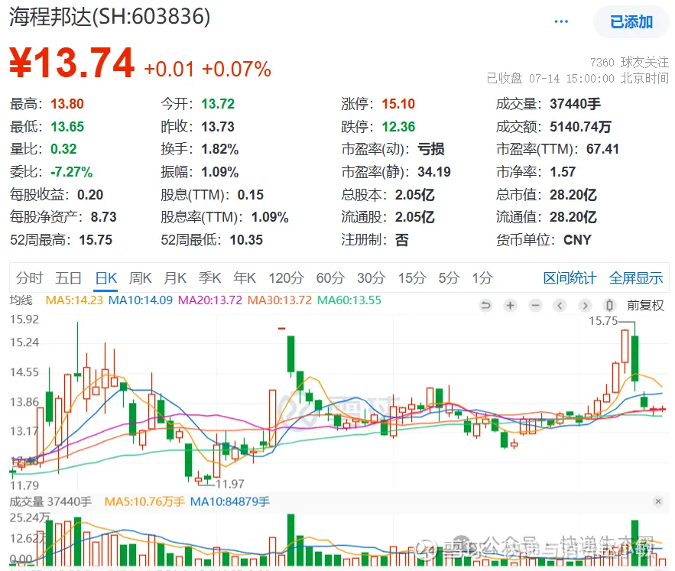
Task: Click the MA20:13.72 indicator label
Action: coord(210,300)
